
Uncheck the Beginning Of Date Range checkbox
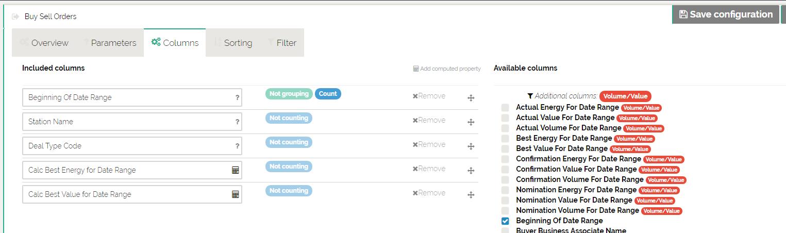pyautogui.click(x=505, y=221)
